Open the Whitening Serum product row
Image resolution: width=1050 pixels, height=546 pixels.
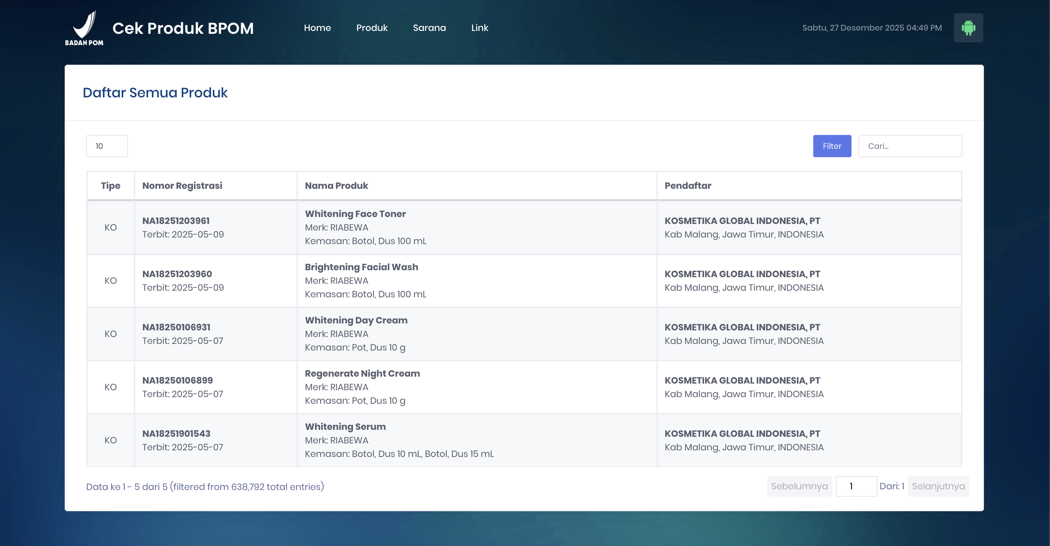tap(345, 426)
